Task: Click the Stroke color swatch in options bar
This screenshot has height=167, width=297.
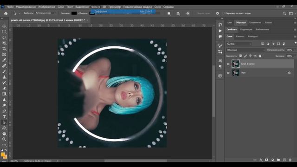Action: [92, 13]
